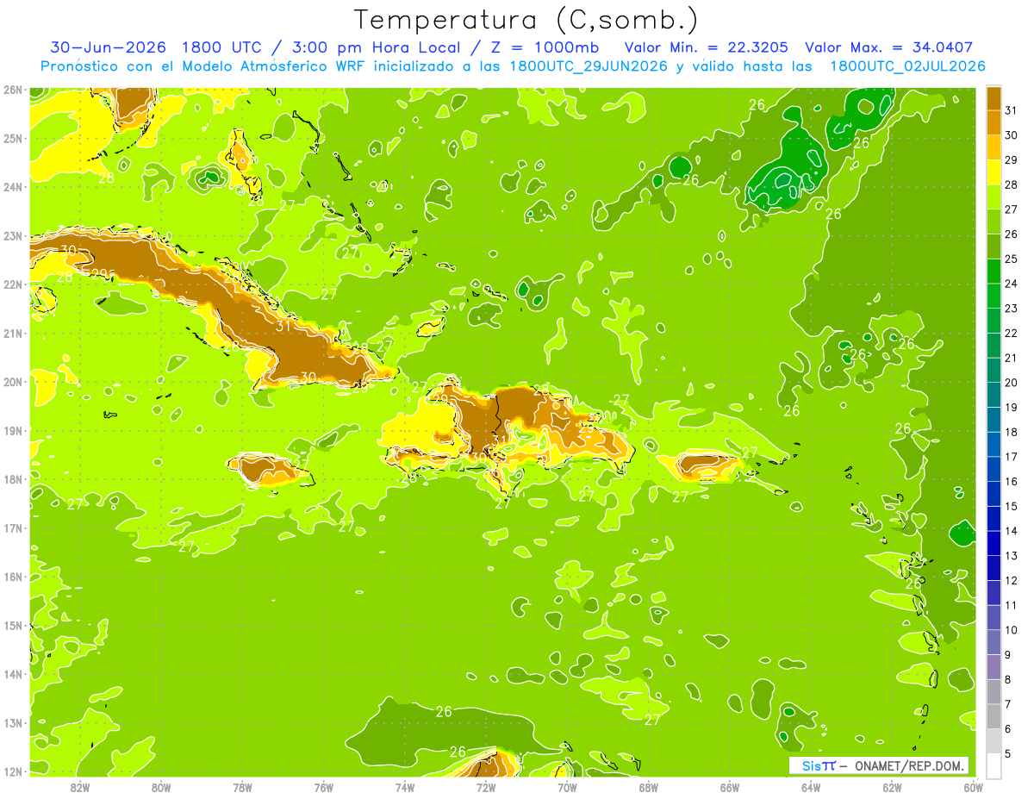The height and width of the screenshot is (799, 1034).
Task: Click color scale label "5"
Action: tap(1008, 754)
